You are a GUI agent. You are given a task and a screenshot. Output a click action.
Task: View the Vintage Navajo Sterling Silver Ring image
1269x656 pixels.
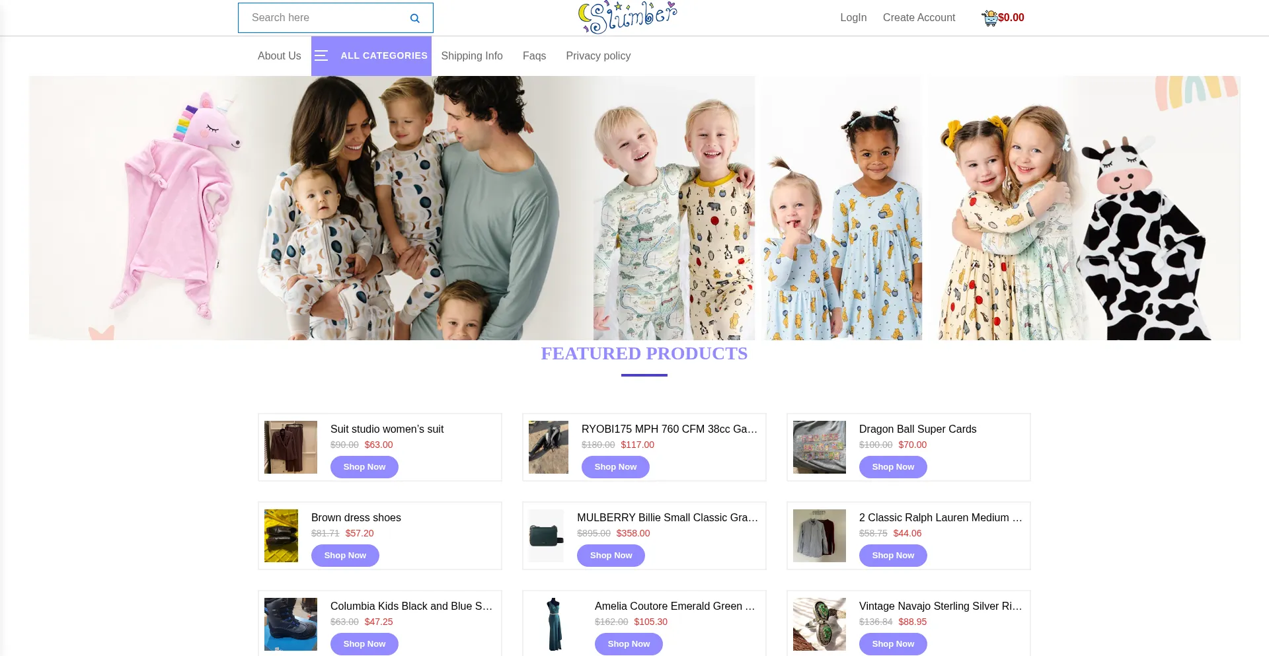click(820, 624)
